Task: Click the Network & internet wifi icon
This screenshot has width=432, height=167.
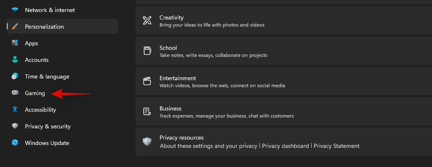Action: click(15, 10)
